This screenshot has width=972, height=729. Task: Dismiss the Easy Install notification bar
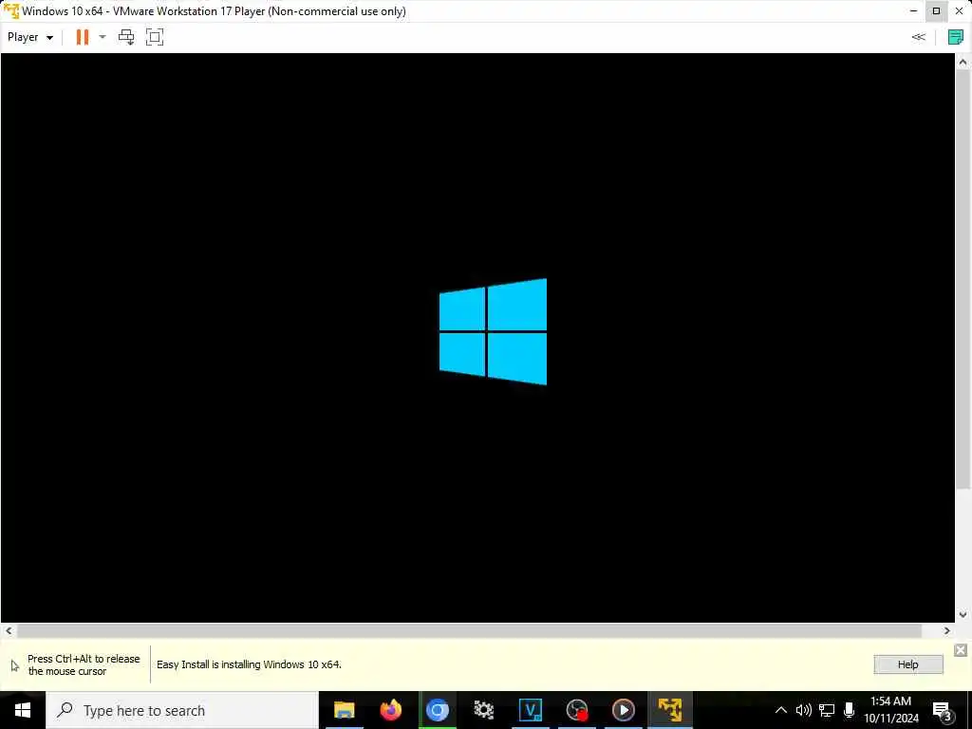pos(961,649)
